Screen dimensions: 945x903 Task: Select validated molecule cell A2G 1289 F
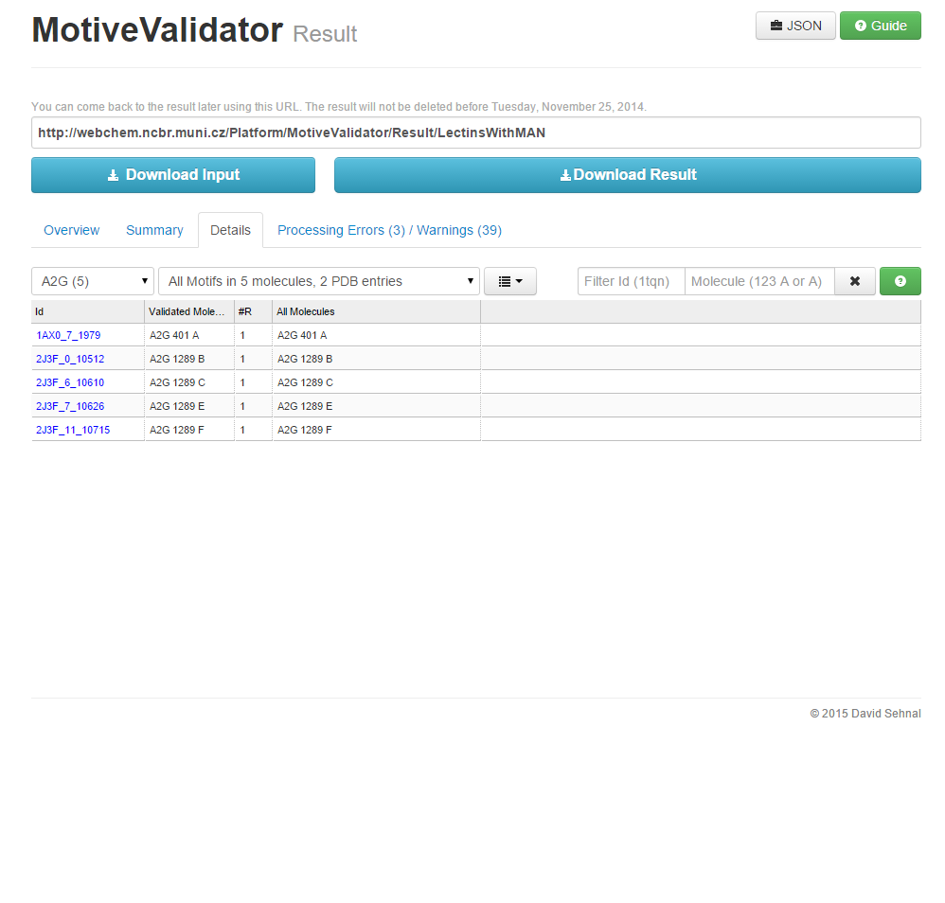point(189,430)
